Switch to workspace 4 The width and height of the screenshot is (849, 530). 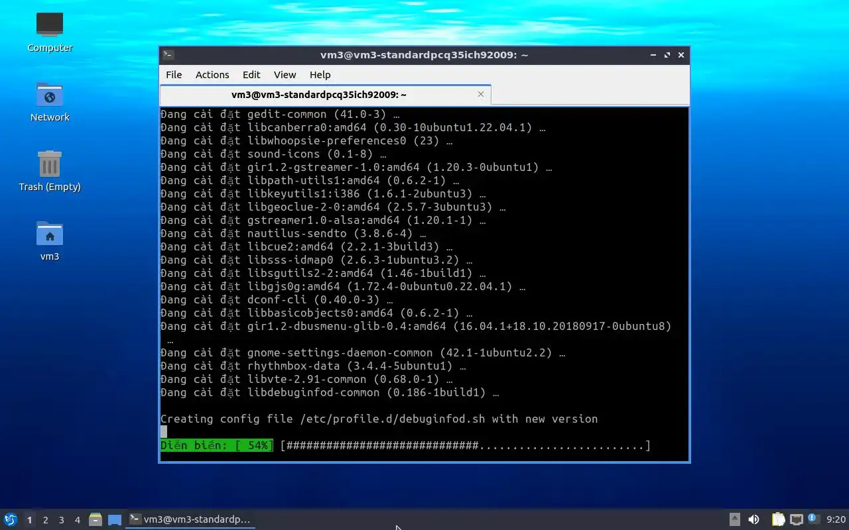77,520
